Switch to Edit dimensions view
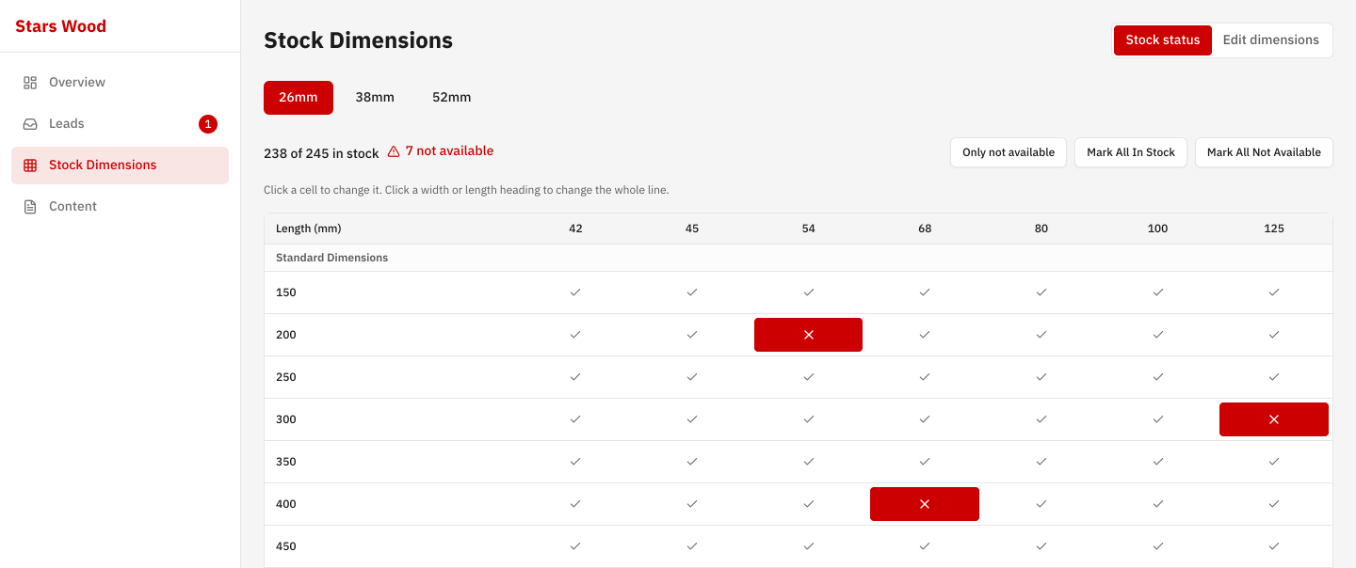The image size is (1356, 568). click(x=1271, y=40)
